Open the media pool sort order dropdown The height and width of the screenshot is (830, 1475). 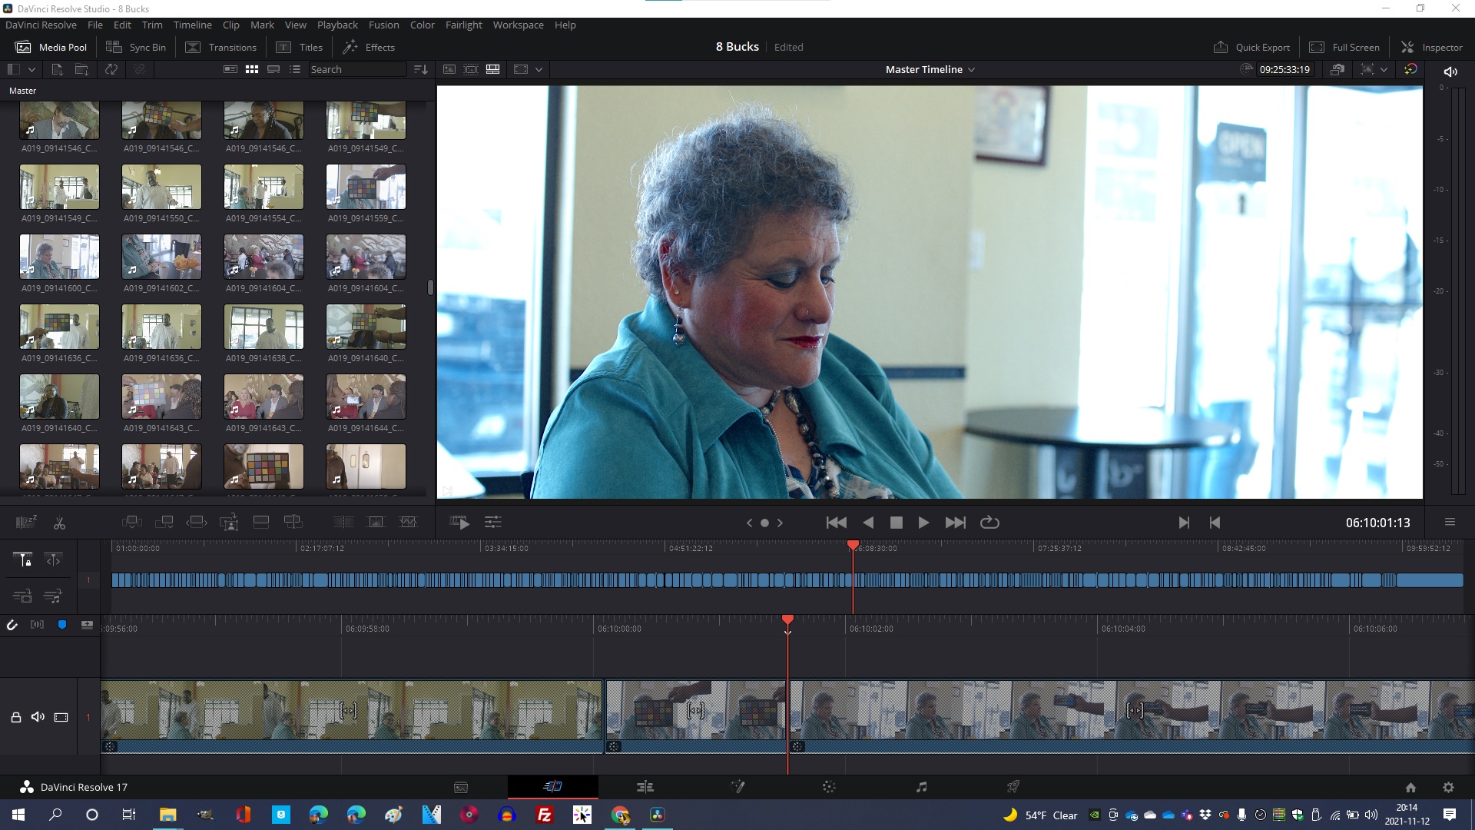[x=420, y=69]
